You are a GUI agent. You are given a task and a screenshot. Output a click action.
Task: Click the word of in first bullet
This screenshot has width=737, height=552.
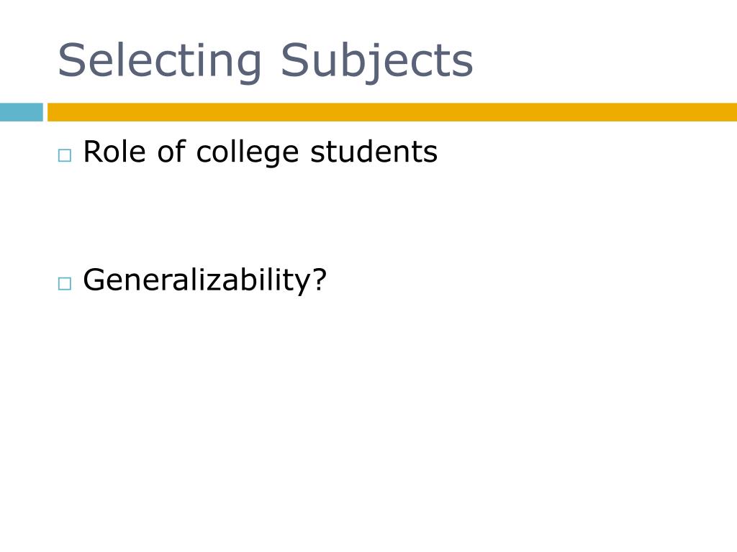(171, 152)
